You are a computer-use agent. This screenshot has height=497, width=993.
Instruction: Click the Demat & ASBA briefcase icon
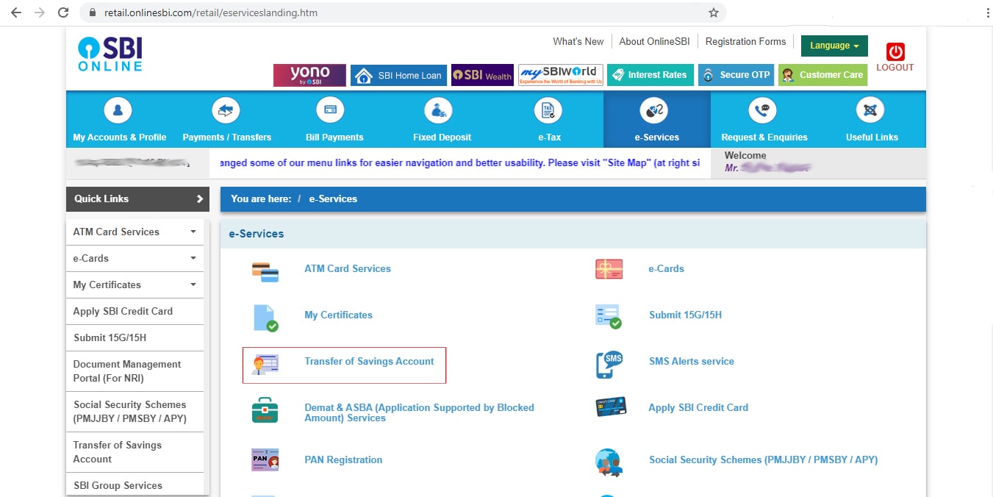(265, 411)
